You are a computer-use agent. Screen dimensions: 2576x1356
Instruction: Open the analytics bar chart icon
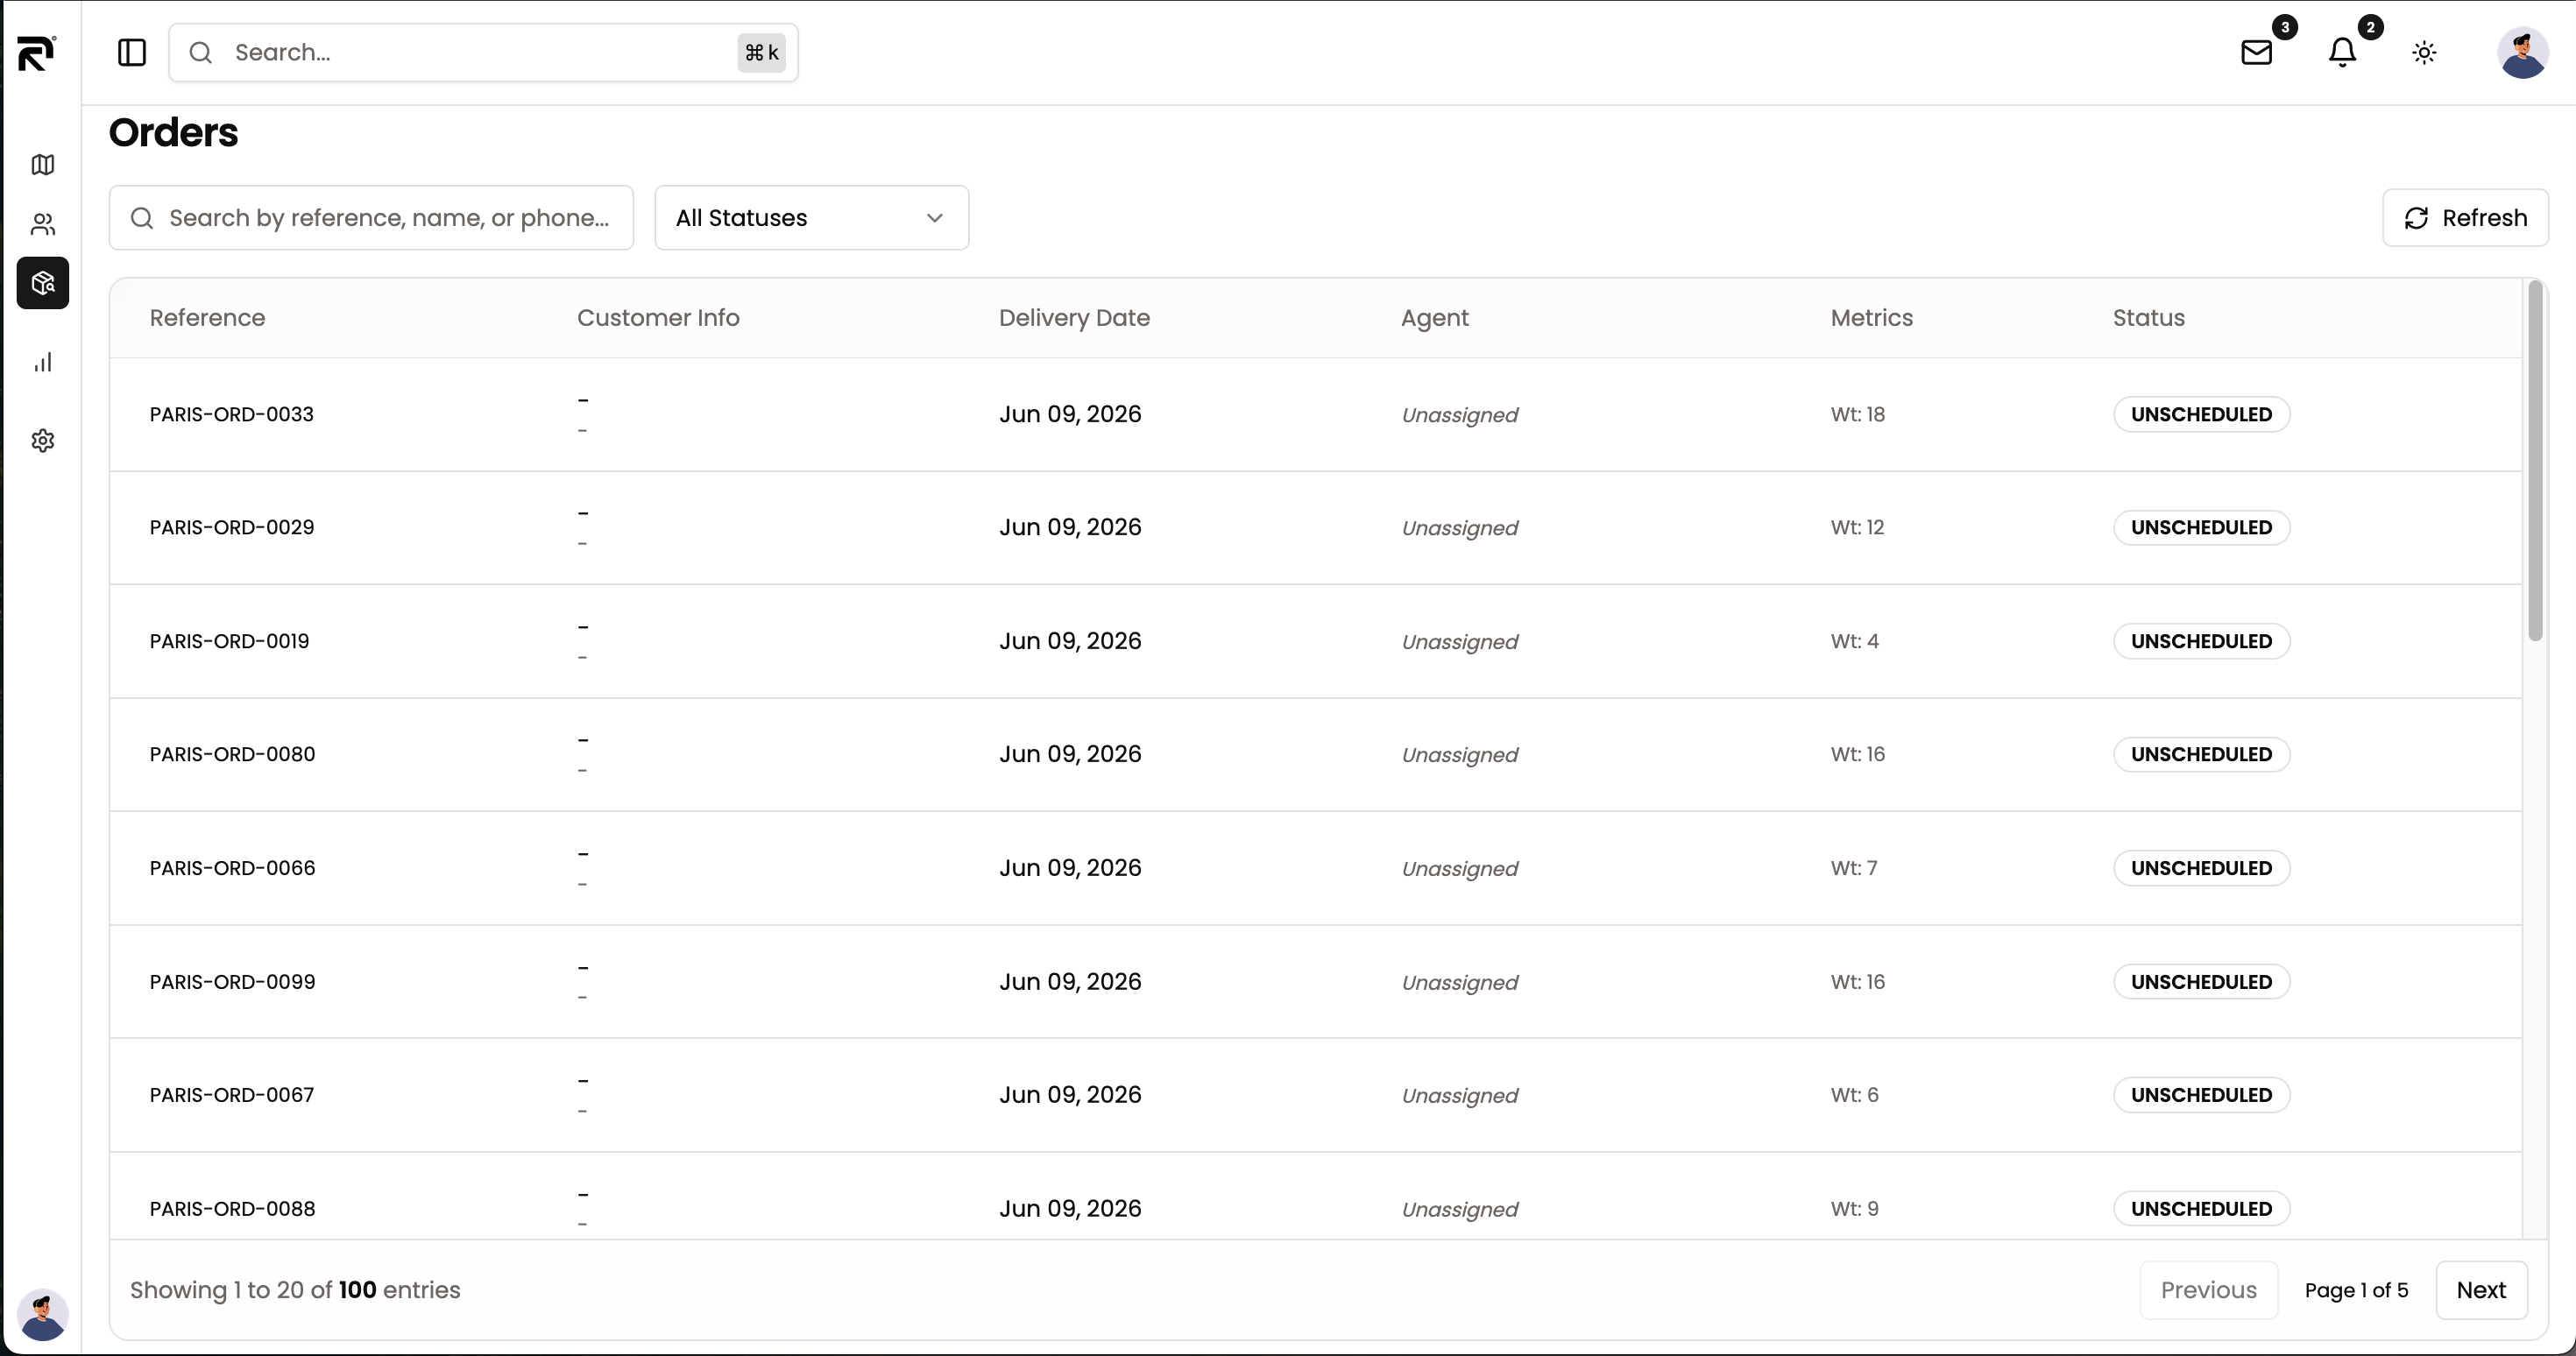click(x=42, y=362)
